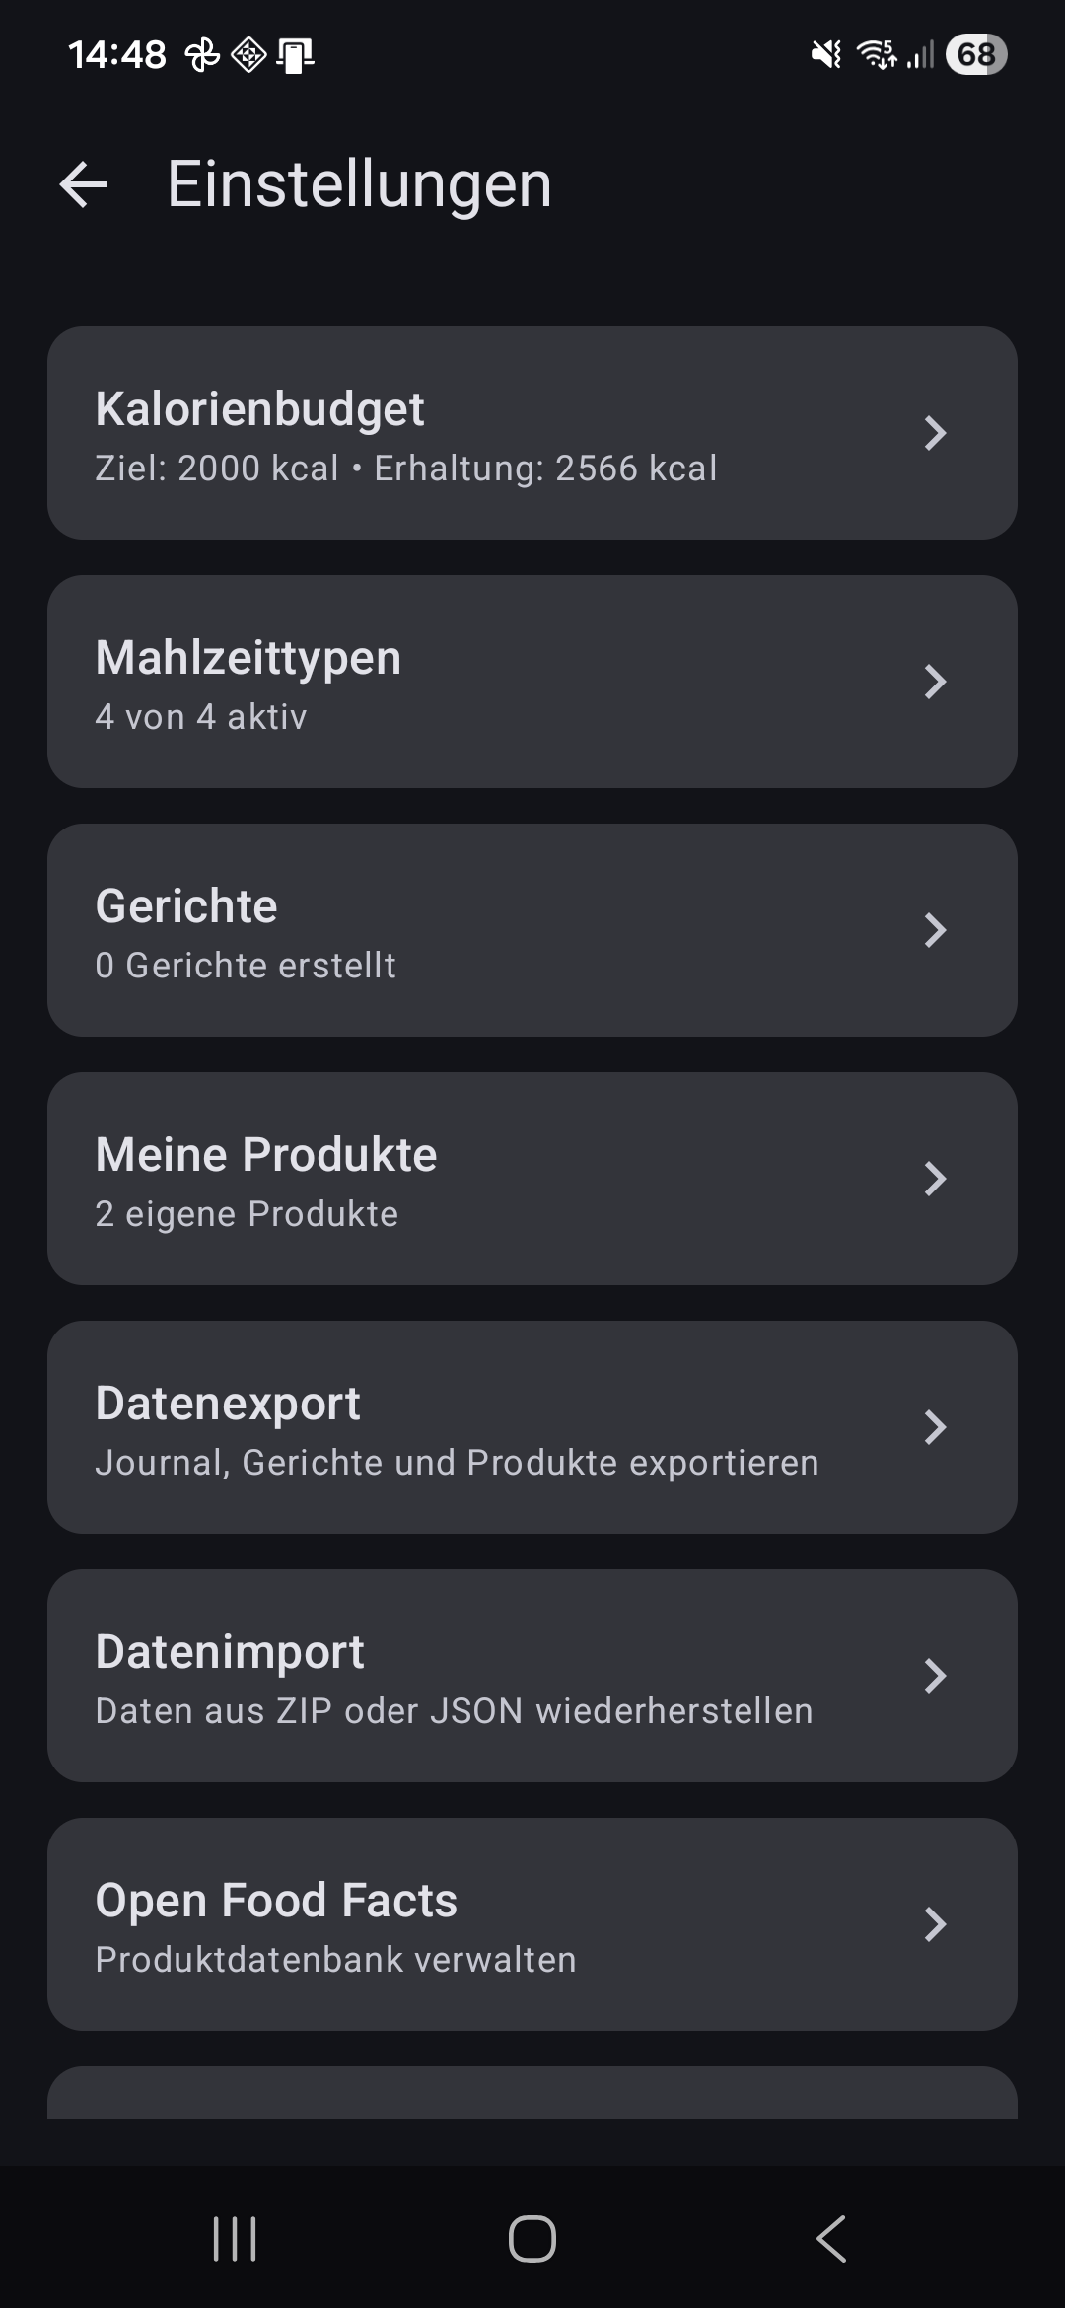The width and height of the screenshot is (1065, 2308).
Task: Tap the back arrow beside Einstellungen
Action: 83,184
